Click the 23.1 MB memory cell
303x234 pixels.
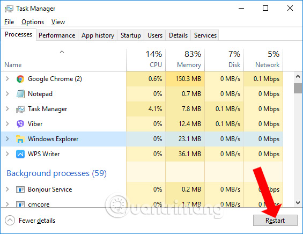pyautogui.click(x=185, y=139)
